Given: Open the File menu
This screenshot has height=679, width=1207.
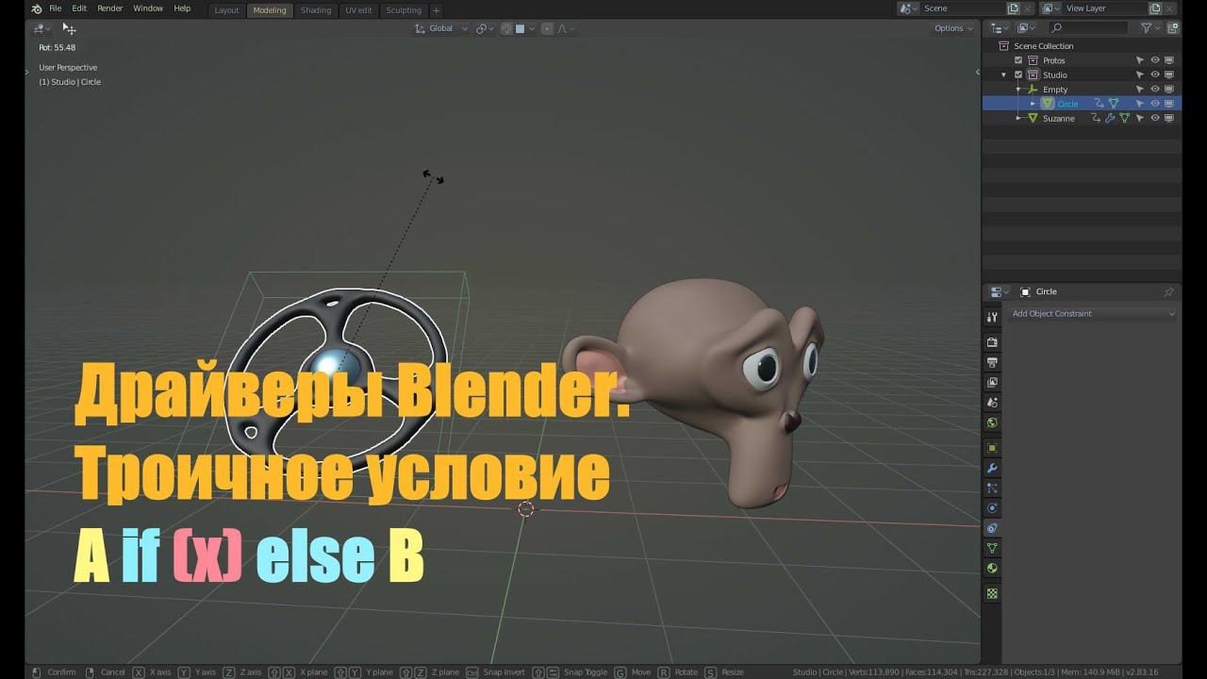Looking at the screenshot, I should coord(56,8).
